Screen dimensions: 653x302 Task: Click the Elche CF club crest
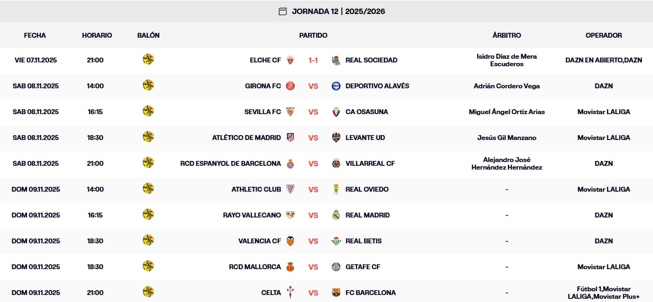[291, 60]
